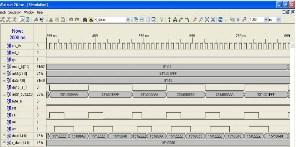This screenshot has width=296, height=147.
Task: Select the we signal name
Action: point(14,129)
